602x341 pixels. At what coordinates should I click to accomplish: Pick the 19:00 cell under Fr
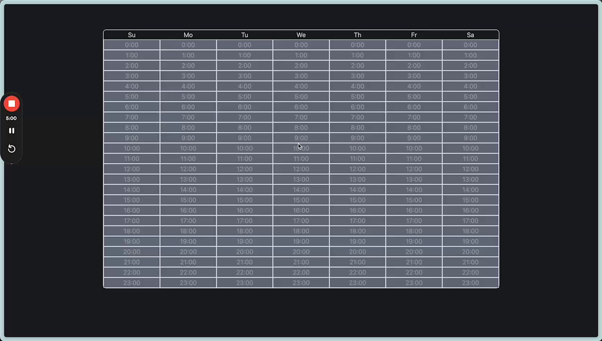click(x=414, y=242)
